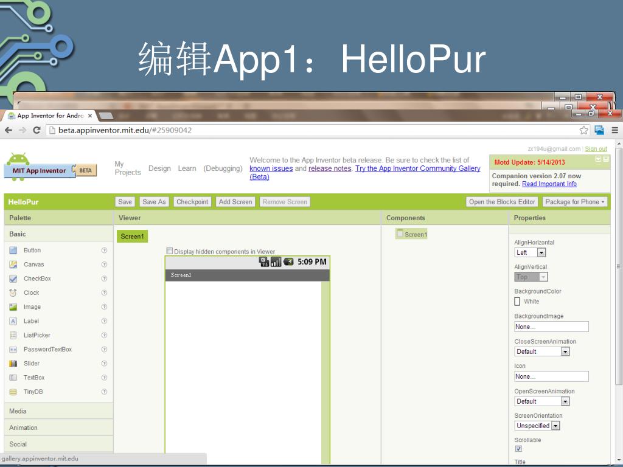Open help icon beside TextBox
Image resolution: width=623 pixels, height=467 pixels.
pos(104,378)
